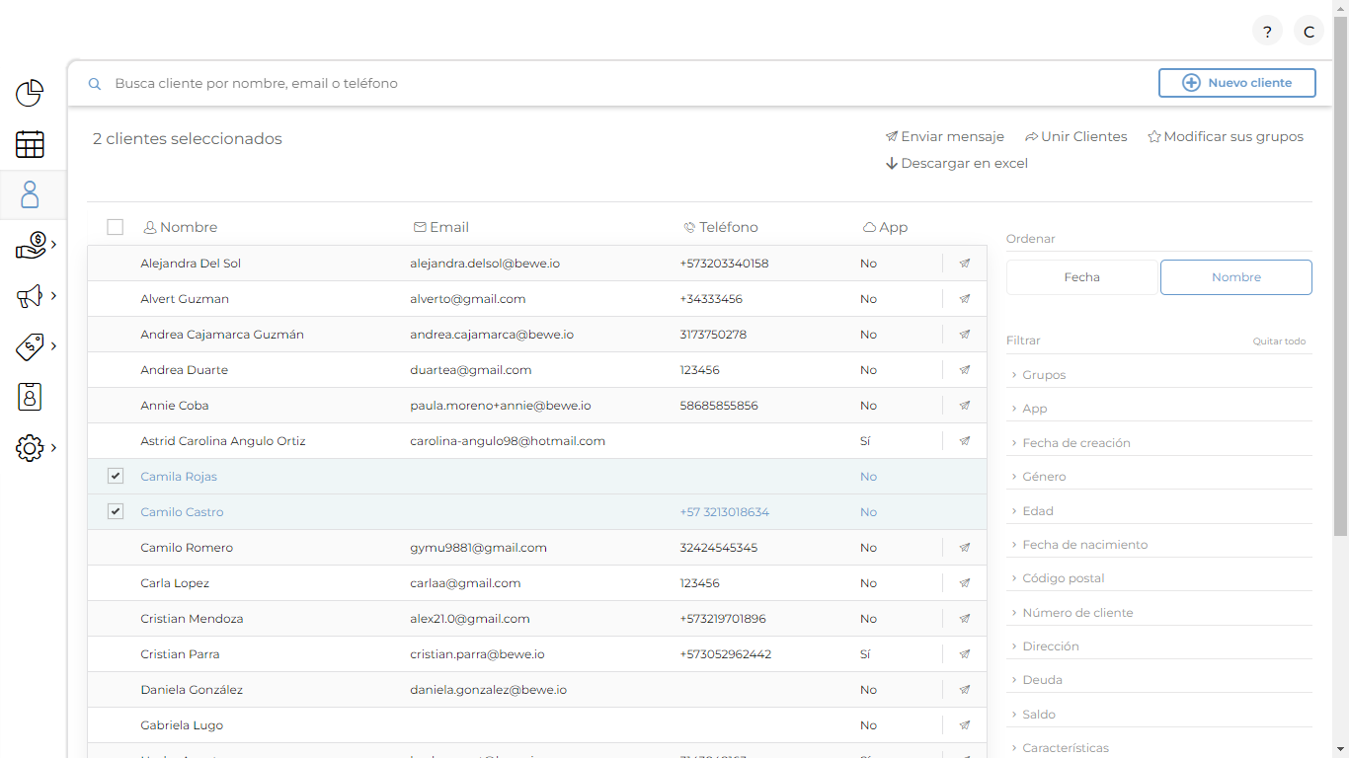This screenshot has height=758, width=1349.
Task: Expand the Fecha de creación filter
Action: click(x=1158, y=443)
